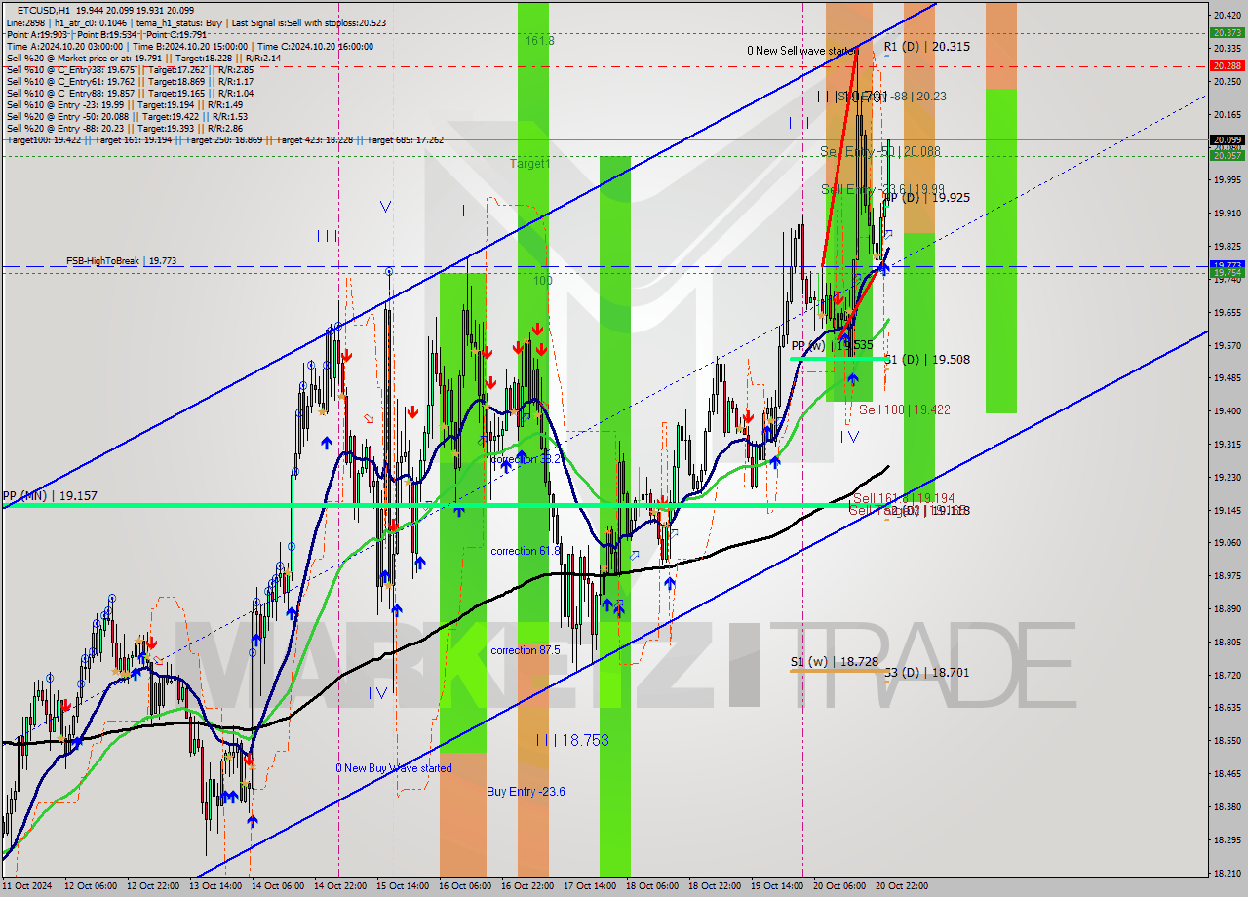Click the PP (D) | 19.925 label
The width and height of the screenshot is (1248, 897).
click(927, 198)
